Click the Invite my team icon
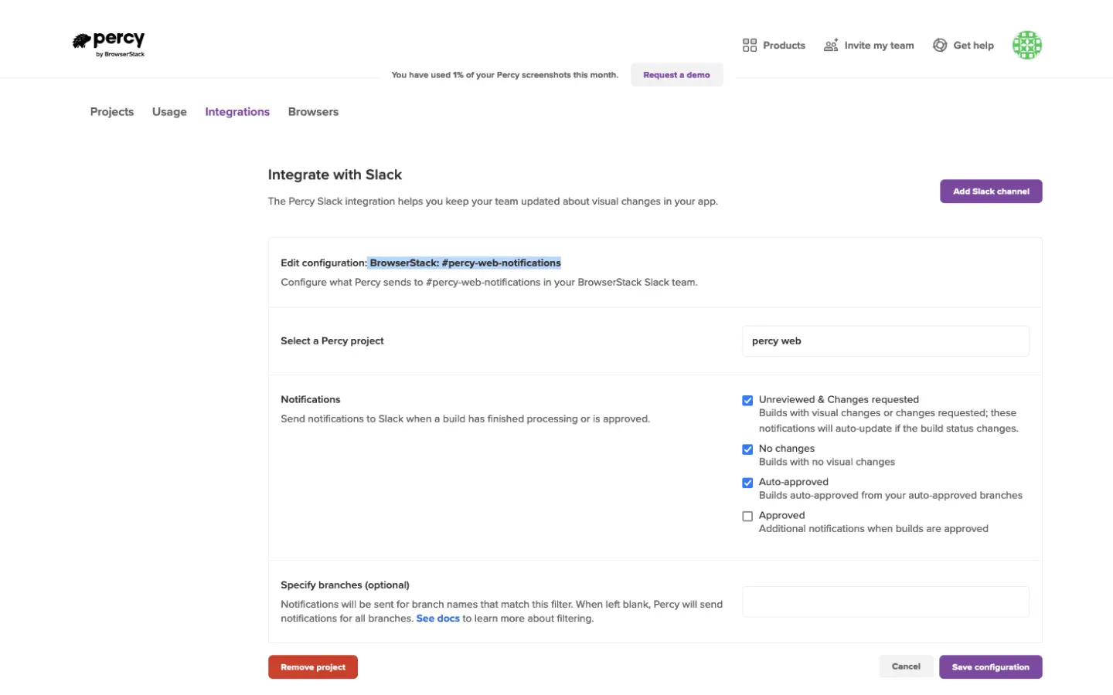1113x695 pixels. [x=831, y=46]
